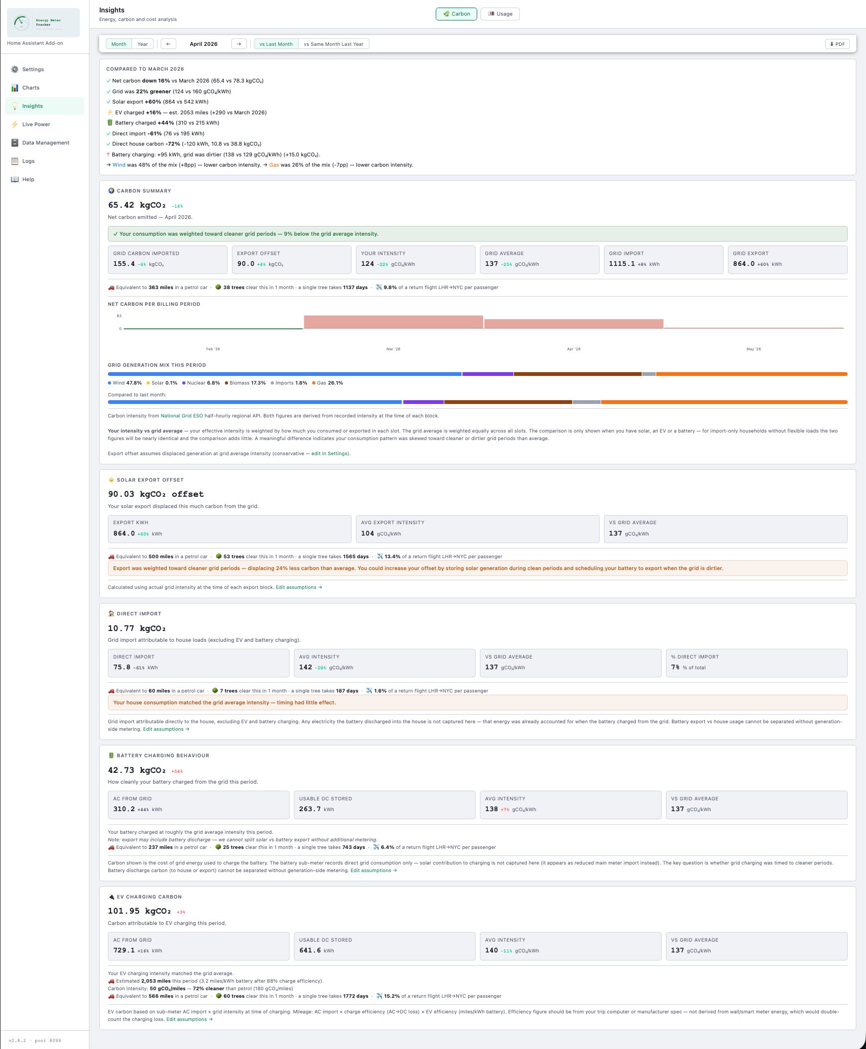This screenshot has height=1049, width=866.
Task: Click the Apr '26 net carbon bar
Action: pos(574,324)
